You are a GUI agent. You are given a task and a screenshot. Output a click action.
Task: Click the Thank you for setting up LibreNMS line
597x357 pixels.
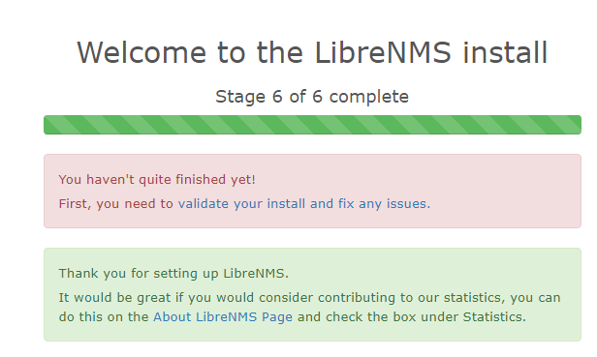tap(173, 274)
